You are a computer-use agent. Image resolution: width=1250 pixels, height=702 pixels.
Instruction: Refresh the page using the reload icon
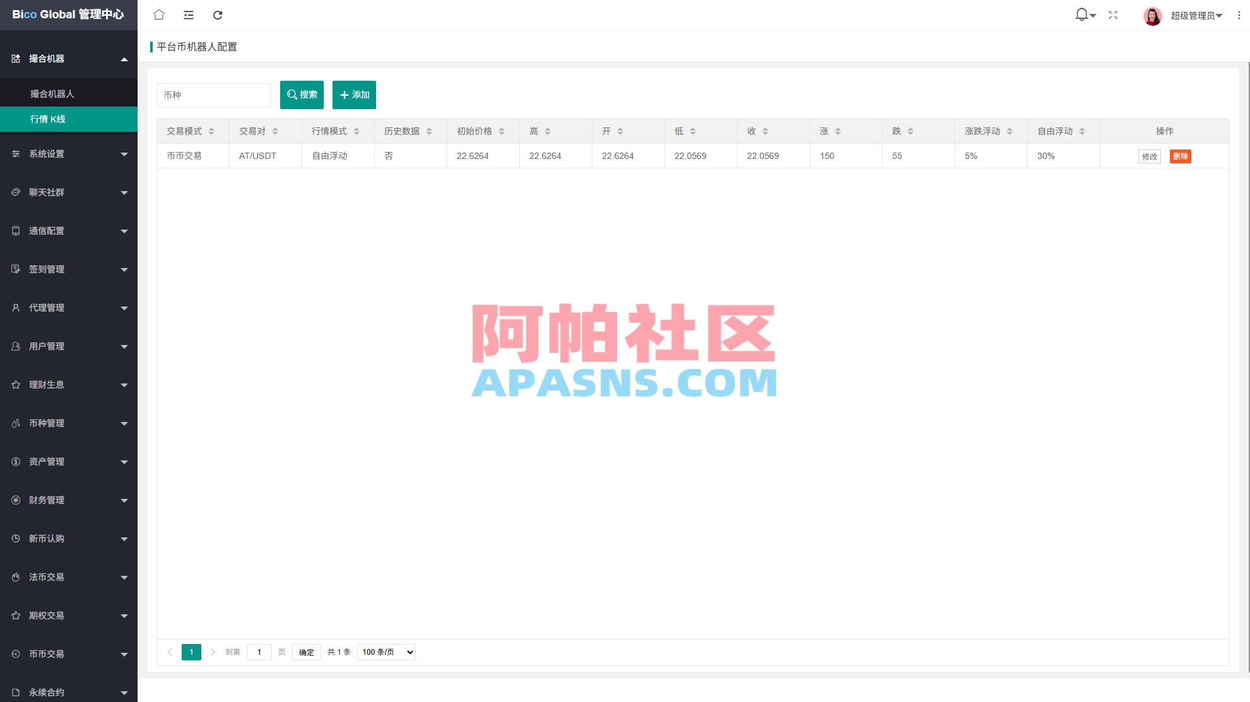click(218, 15)
